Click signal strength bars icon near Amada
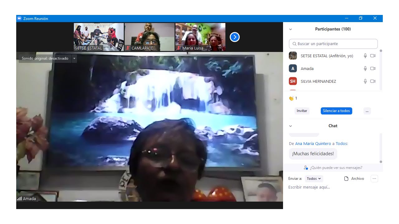 19,198
